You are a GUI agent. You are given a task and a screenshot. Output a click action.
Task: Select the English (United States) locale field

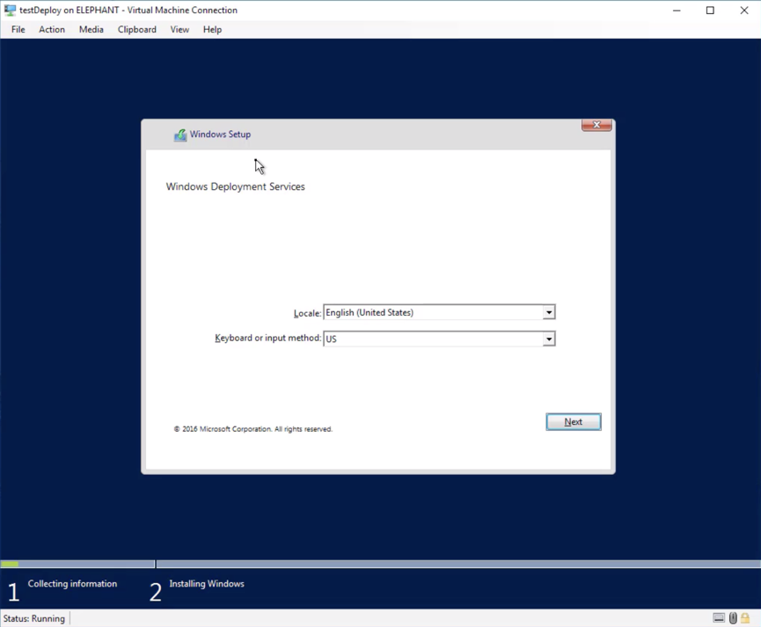point(439,312)
